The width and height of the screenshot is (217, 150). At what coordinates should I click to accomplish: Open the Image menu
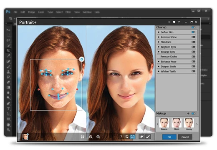31,12
